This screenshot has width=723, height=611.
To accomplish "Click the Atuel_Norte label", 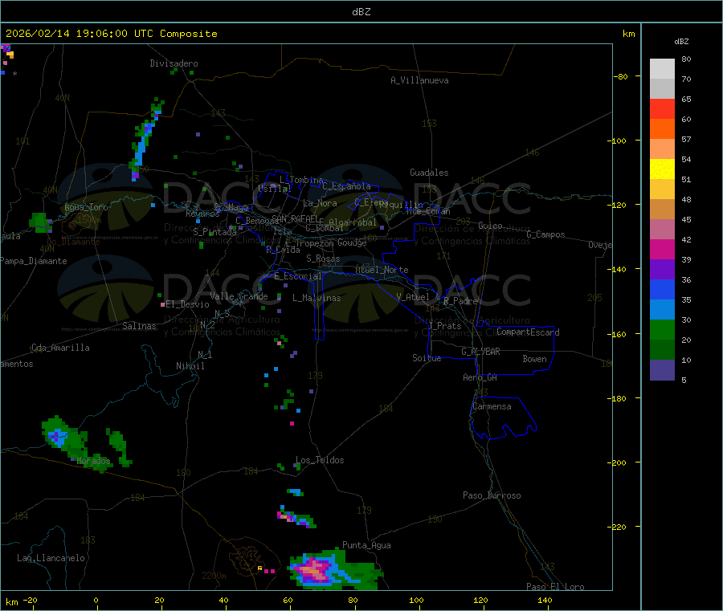I will pyautogui.click(x=382, y=270).
